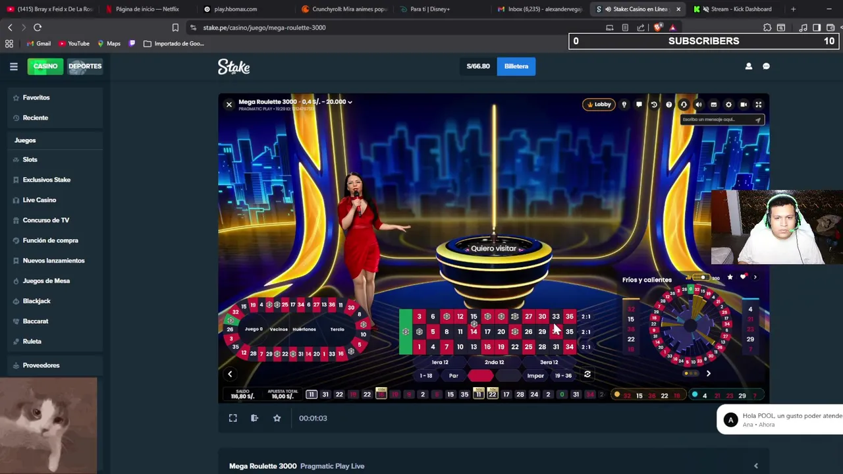Open Baccarat in the sidebar
This screenshot has height=474, width=843.
click(x=54, y=321)
